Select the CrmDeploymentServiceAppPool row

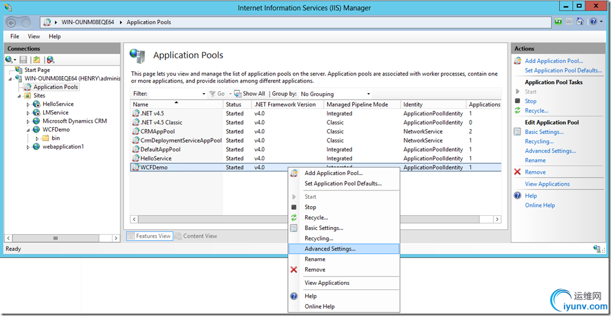(x=316, y=140)
